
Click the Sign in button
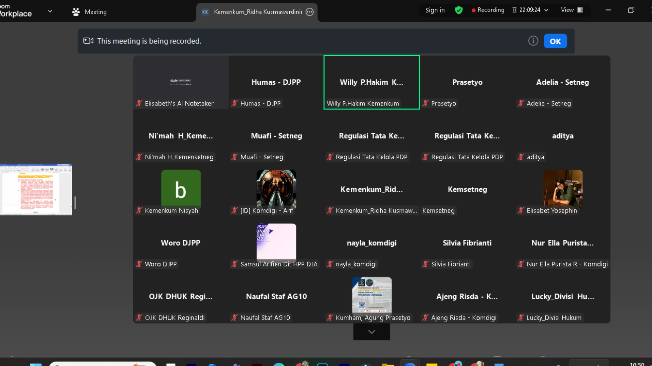tap(435, 10)
